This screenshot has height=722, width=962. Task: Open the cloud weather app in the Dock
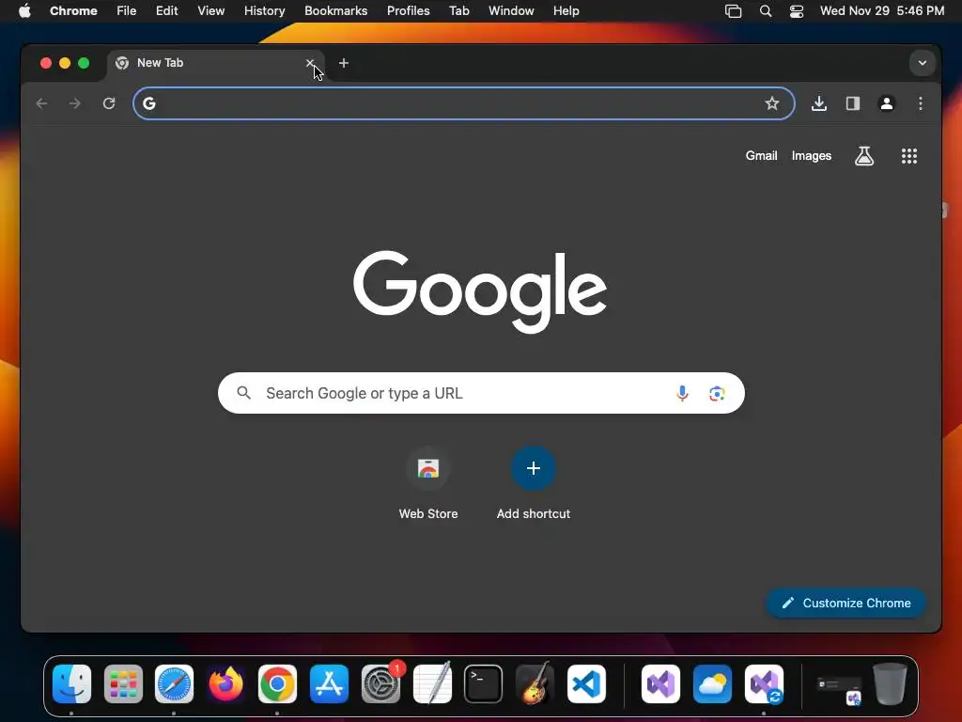point(712,684)
